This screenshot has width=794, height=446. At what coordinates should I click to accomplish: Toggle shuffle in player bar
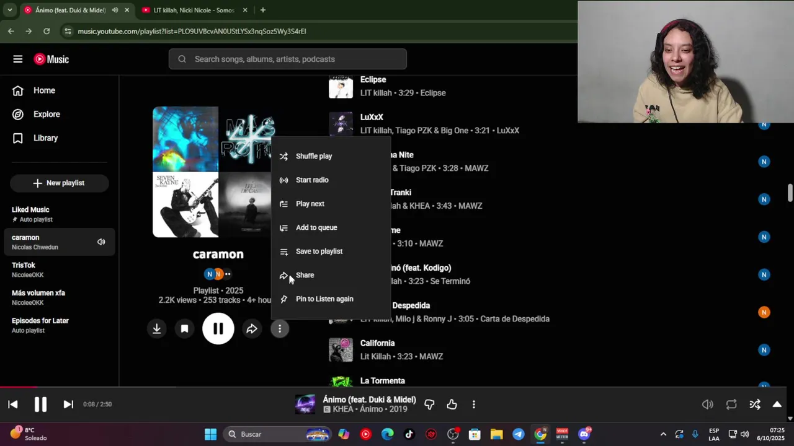click(x=755, y=404)
